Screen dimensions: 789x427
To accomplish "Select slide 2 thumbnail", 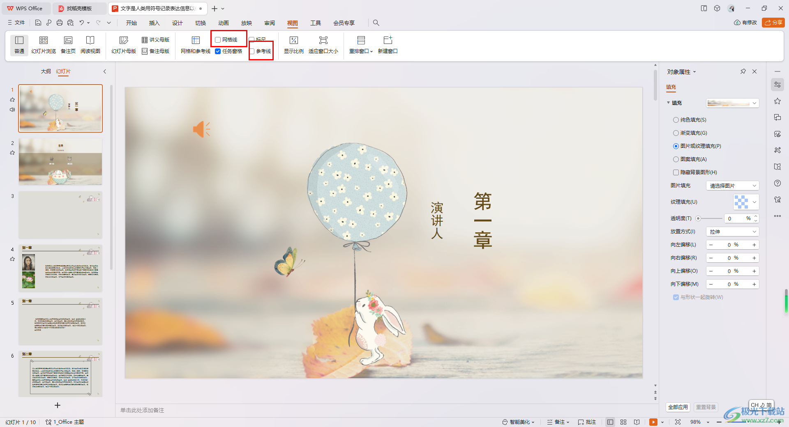I will [x=60, y=161].
